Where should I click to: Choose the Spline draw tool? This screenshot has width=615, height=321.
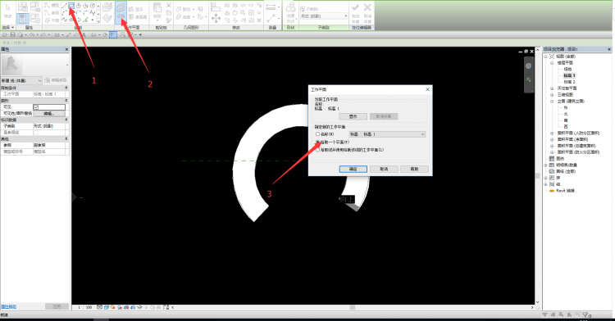click(64, 20)
